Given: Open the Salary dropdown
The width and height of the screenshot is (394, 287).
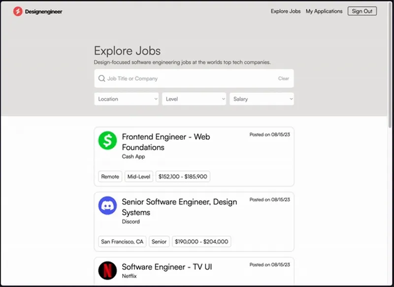Looking at the screenshot, I should 262,99.
